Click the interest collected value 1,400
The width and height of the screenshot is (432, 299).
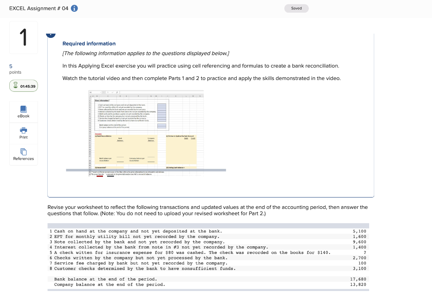pos(359,247)
